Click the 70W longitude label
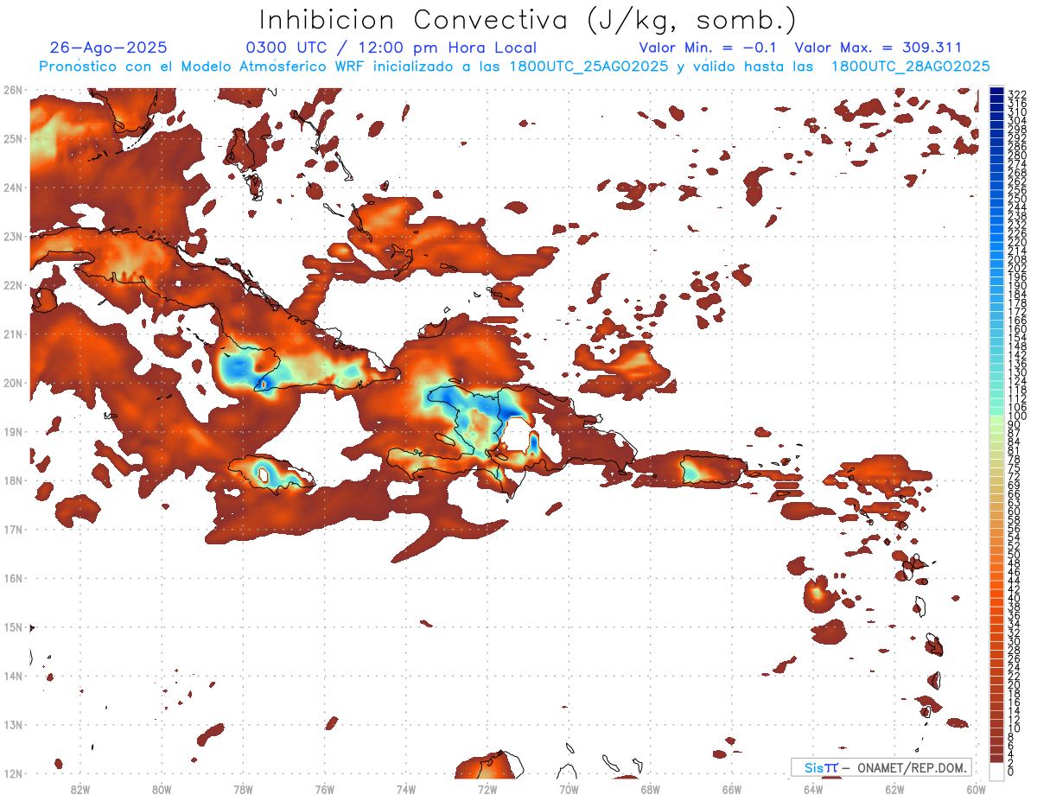This screenshot has width=1037, height=801. pyautogui.click(x=569, y=789)
